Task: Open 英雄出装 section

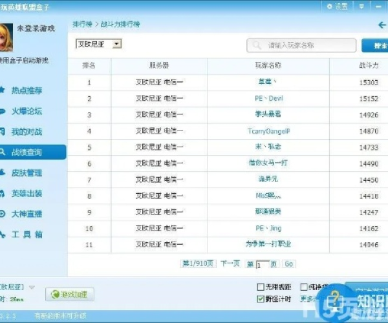Action: tap(27, 194)
